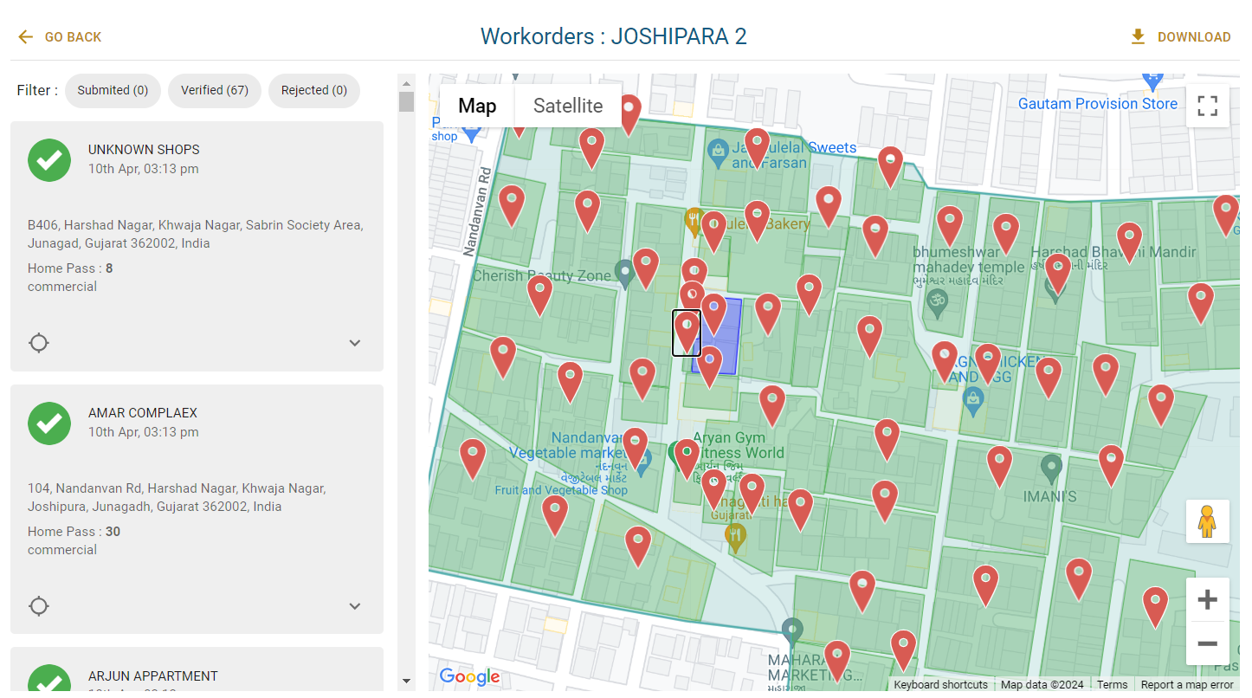Click the workorder list scrollbar thumb
This screenshot has height=698, width=1252.
point(406,101)
